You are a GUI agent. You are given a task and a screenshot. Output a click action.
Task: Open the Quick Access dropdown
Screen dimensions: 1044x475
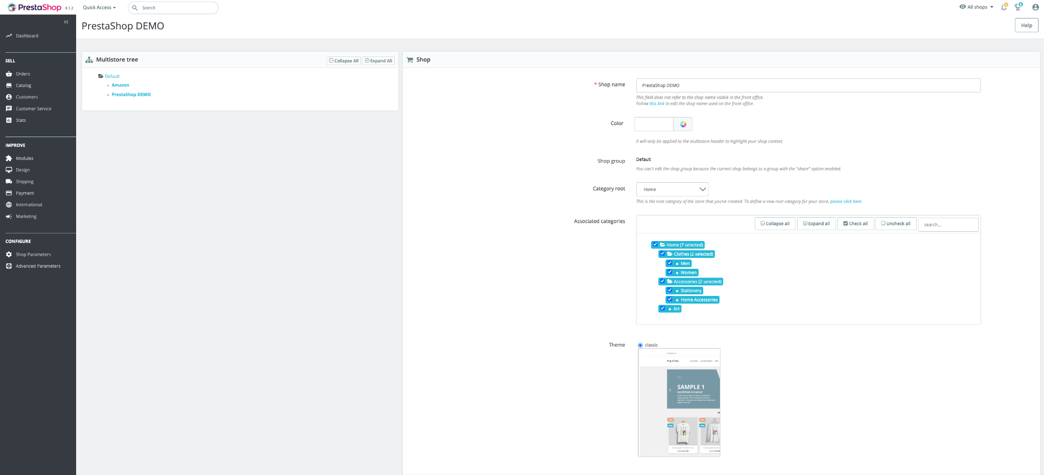click(99, 8)
